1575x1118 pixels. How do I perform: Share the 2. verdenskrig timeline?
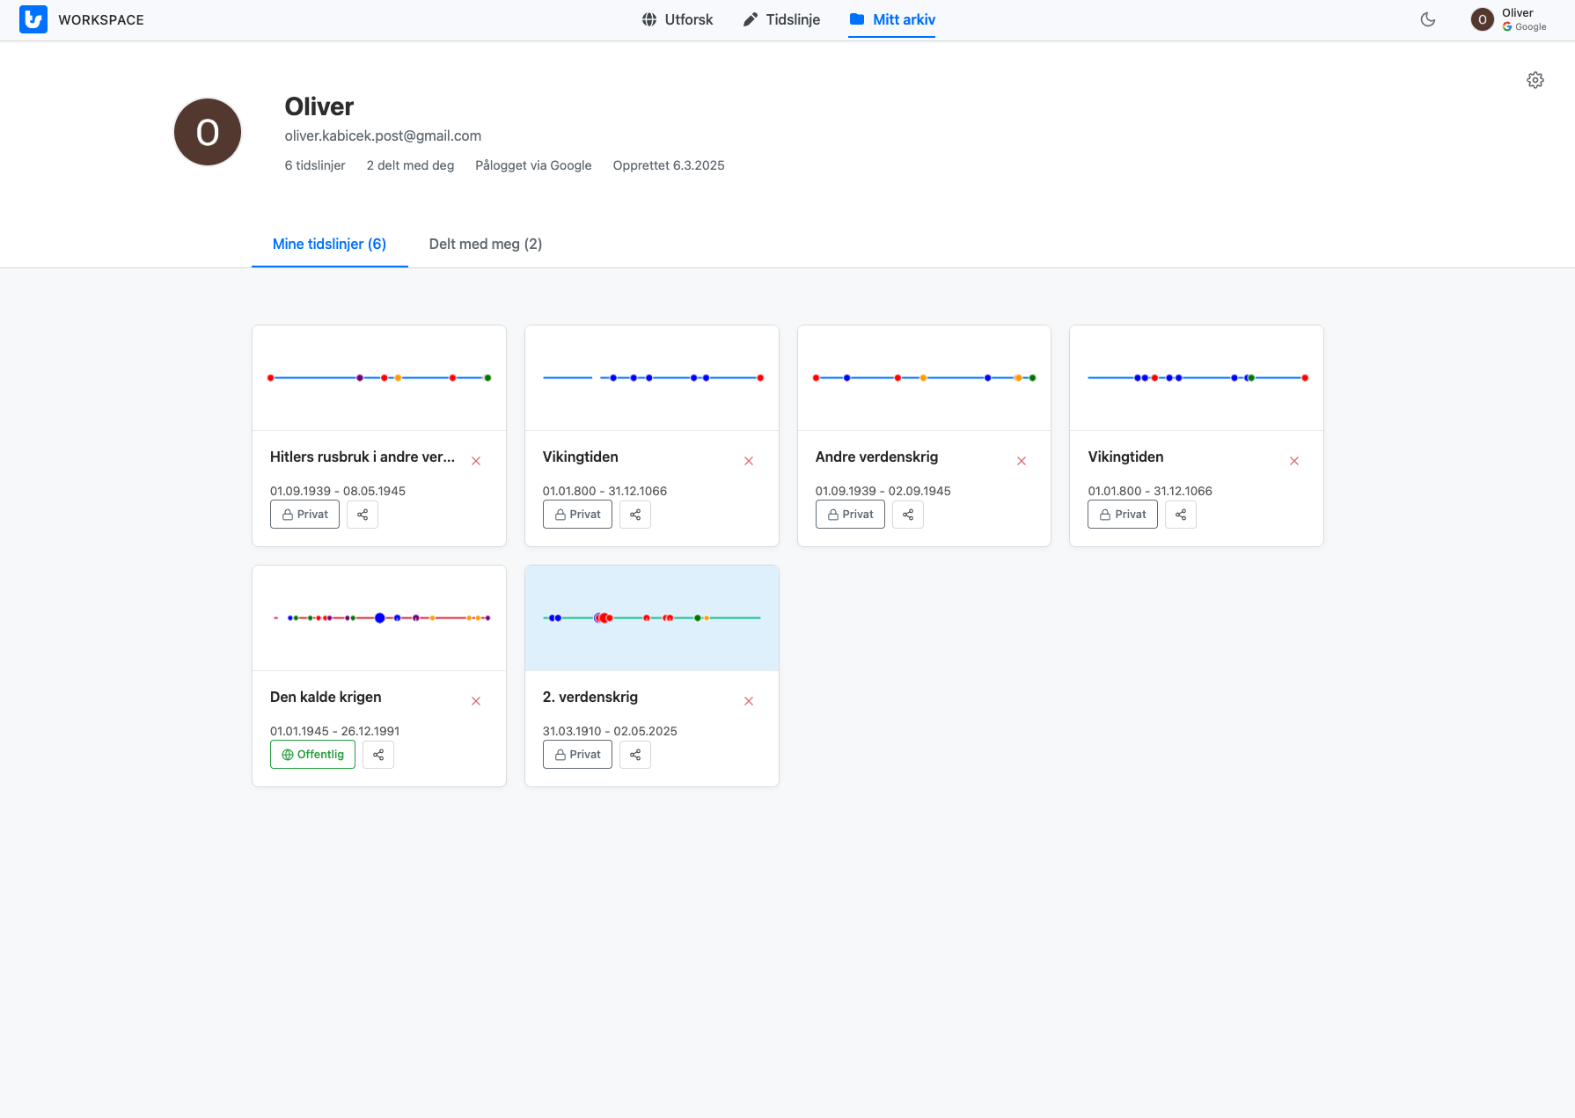[x=634, y=755]
